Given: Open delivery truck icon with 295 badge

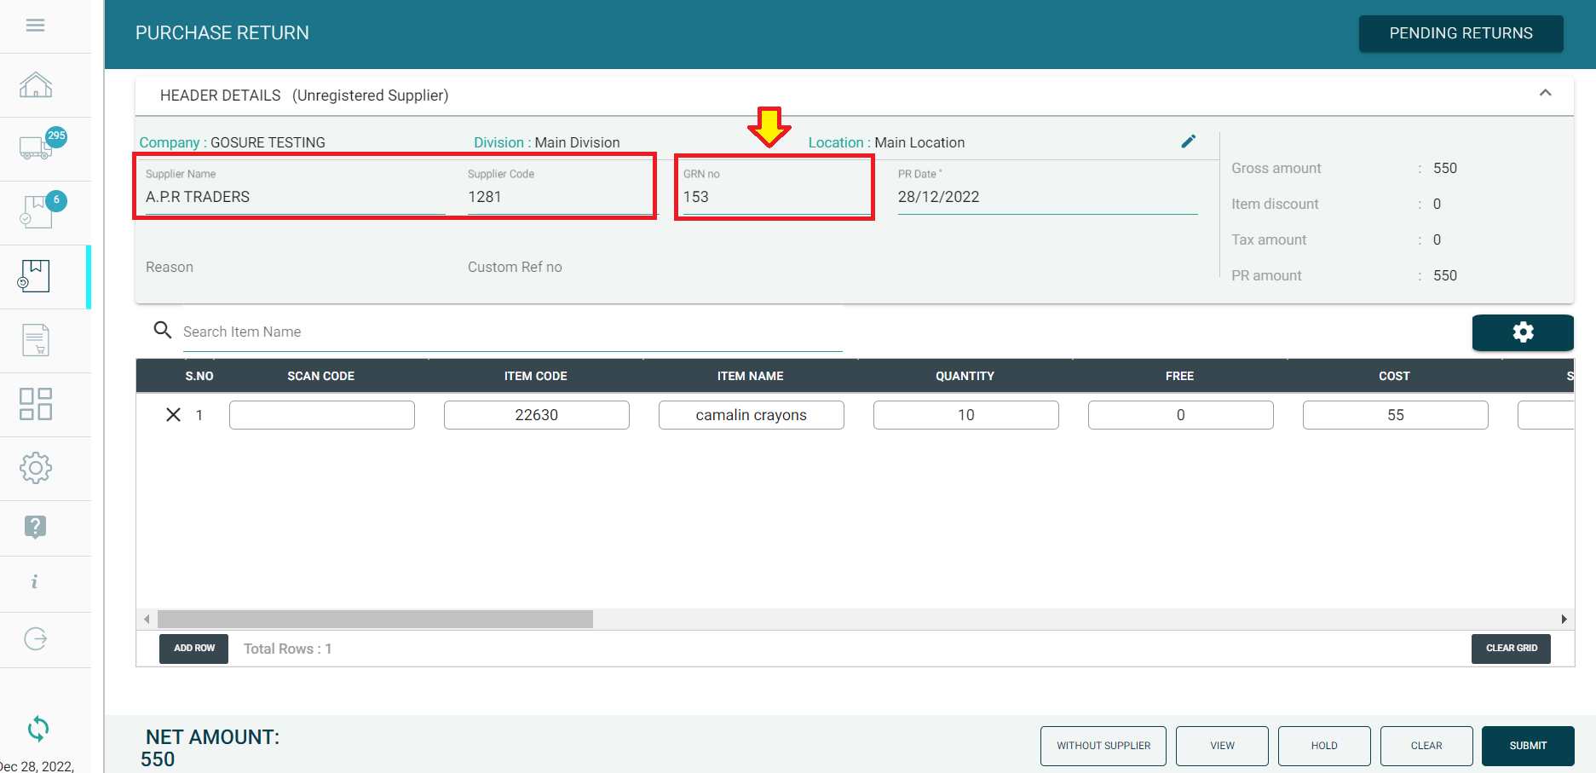Looking at the screenshot, I should coord(42,145).
